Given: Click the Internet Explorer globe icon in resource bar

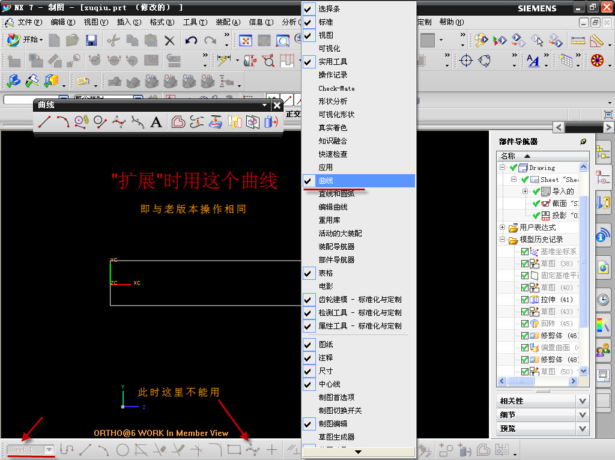Looking at the screenshot, I should (603, 268).
